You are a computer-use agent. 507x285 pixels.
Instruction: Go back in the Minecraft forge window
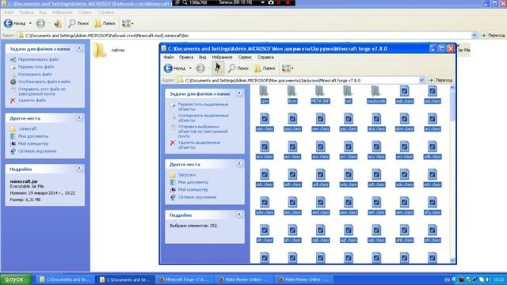(175, 68)
